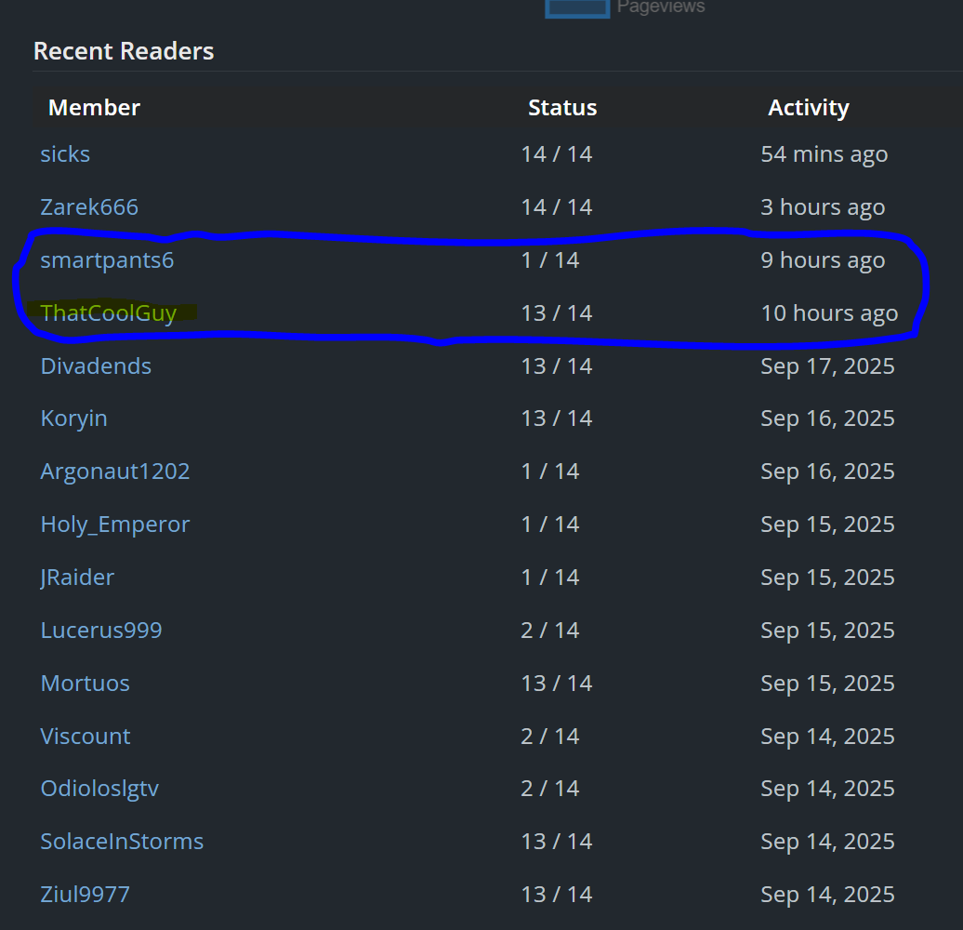Click the Argonaut1202 username

[x=114, y=472]
